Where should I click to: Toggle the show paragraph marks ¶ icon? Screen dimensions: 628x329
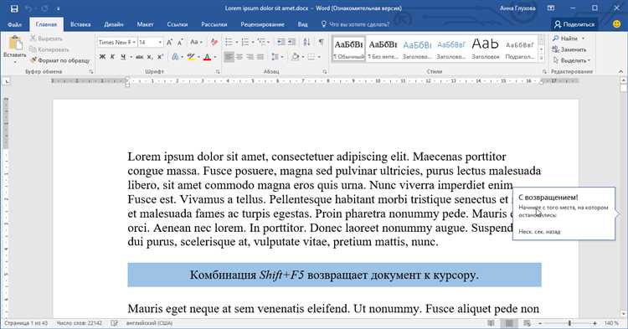(x=322, y=42)
